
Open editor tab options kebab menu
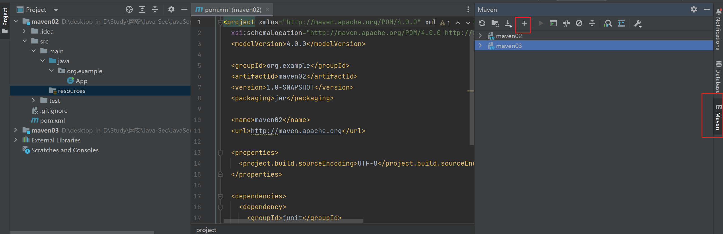[x=468, y=9]
